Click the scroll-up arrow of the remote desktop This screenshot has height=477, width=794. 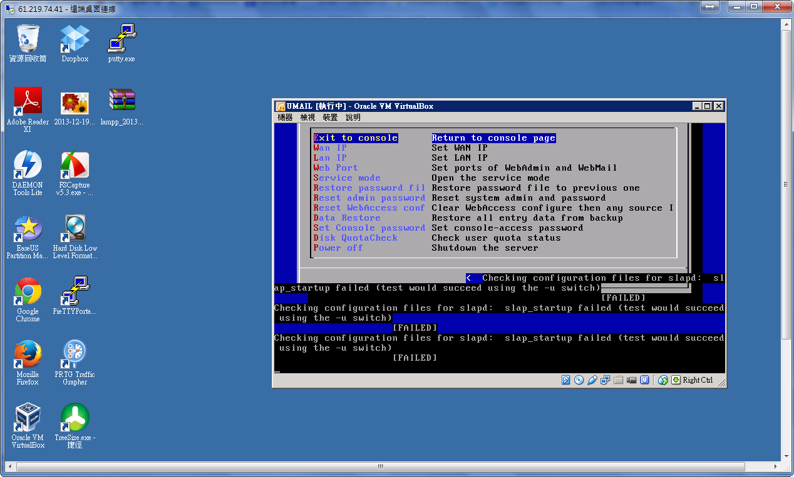pos(786,24)
